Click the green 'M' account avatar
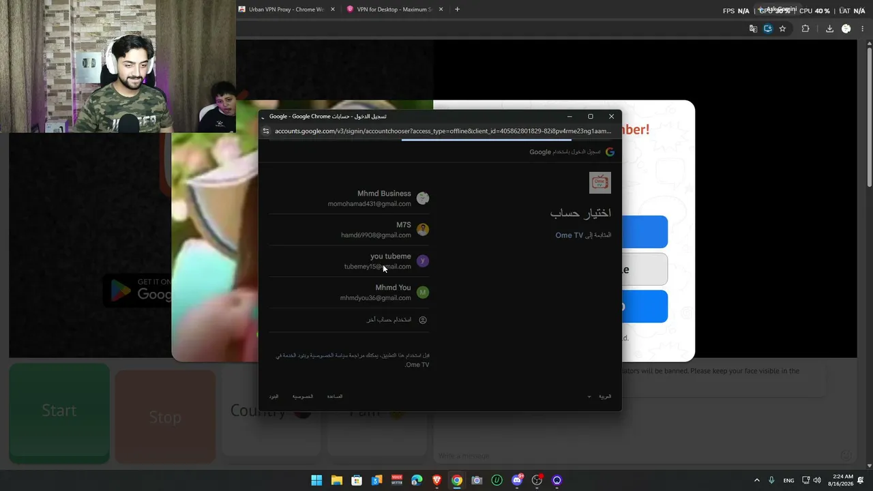The height and width of the screenshot is (491, 873). coord(423,293)
